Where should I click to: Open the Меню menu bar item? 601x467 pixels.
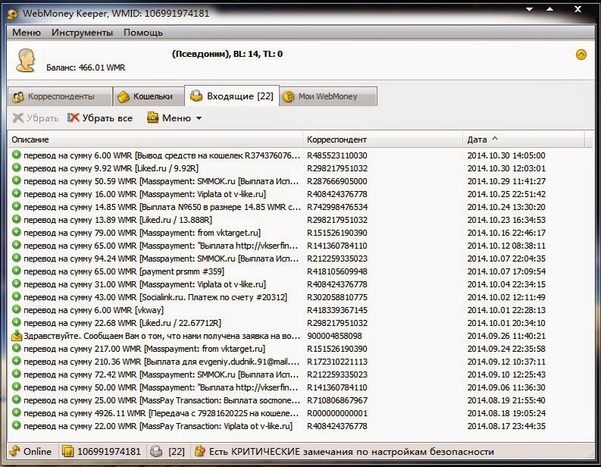coord(27,33)
